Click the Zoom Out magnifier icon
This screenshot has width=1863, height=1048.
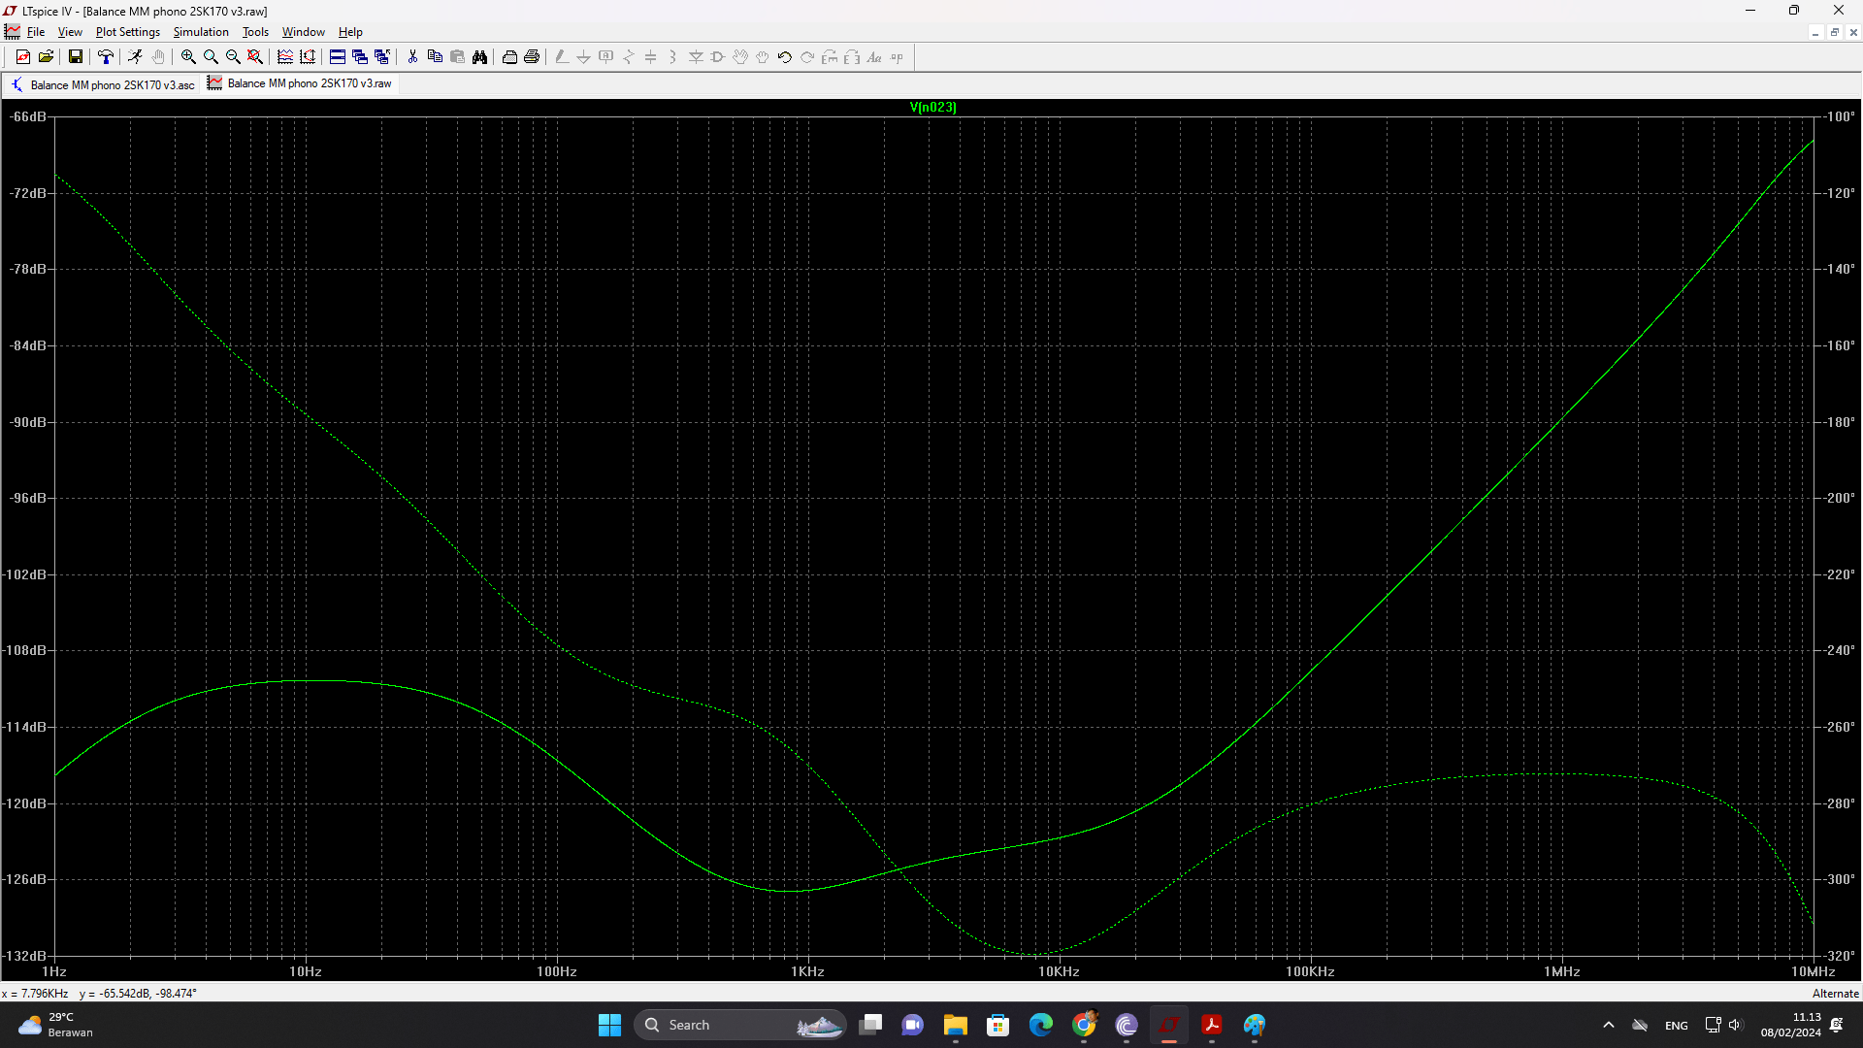[233, 57]
